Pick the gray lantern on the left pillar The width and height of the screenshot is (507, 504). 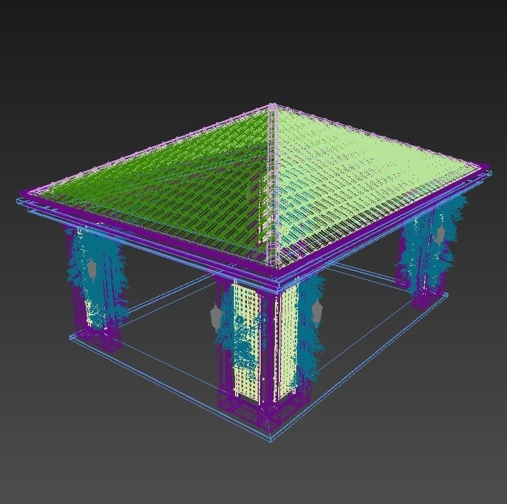pos(92,269)
